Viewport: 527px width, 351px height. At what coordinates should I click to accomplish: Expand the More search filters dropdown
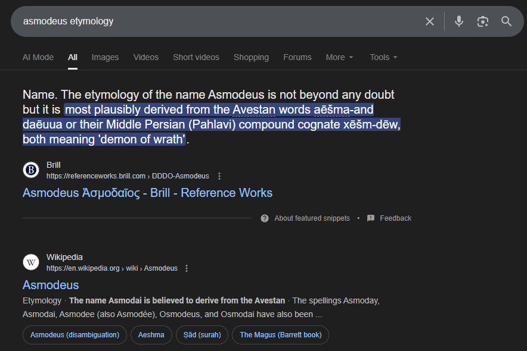[x=339, y=57]
